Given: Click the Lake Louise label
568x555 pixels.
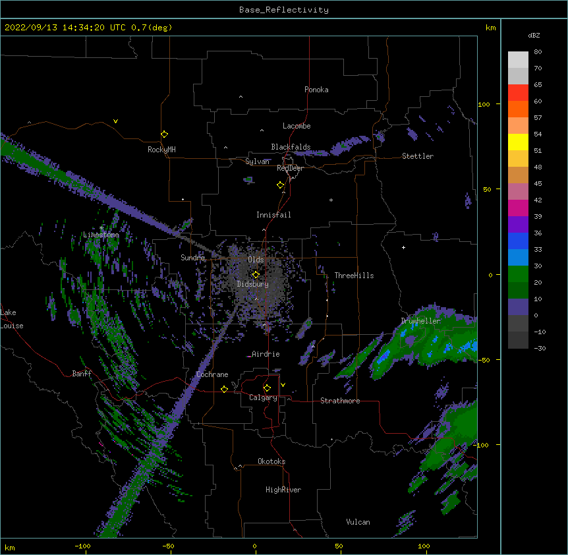Looking at the screenshot, I should pyautogui.click(x=12, y=319).
